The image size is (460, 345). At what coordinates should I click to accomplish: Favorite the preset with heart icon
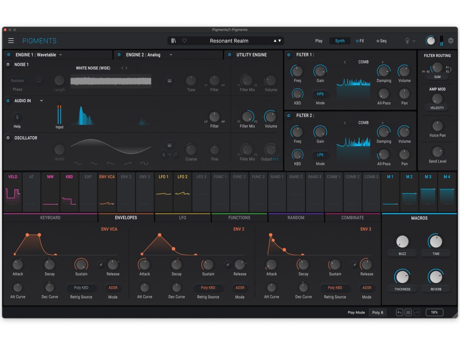(184, 41)
